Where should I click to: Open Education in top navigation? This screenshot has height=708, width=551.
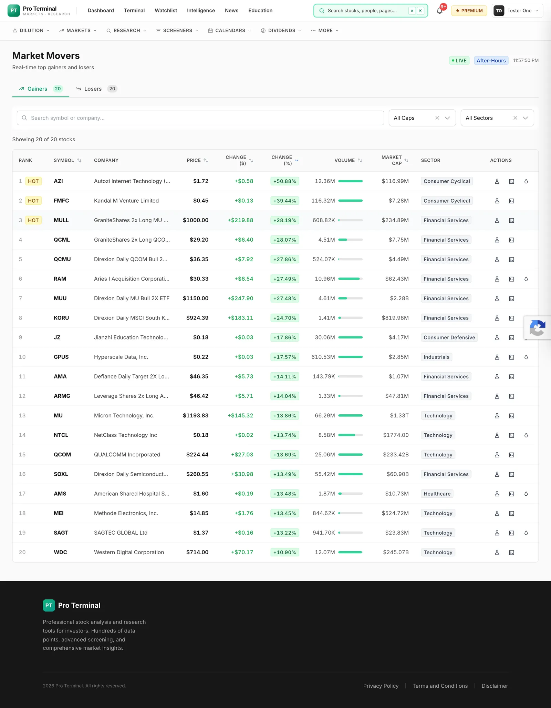click(260, 11)
